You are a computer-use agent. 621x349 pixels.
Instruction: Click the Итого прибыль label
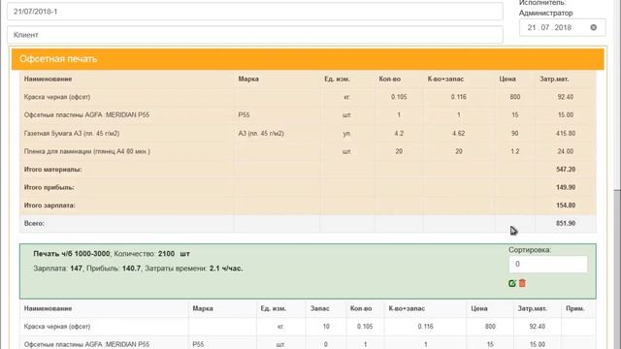pyautogui.click(x=49, y=187)
